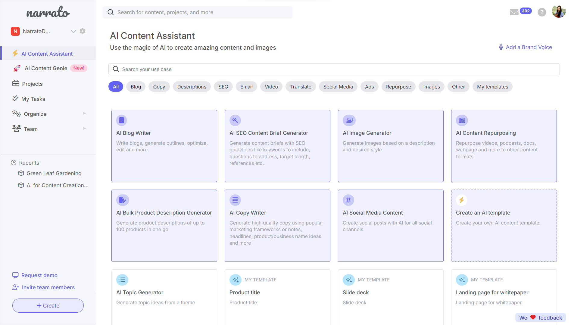The image size is (571, 325).
Task: Click the Projects briefcase icon
Action: 16,83
